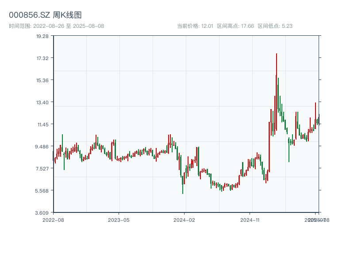Click the 7.527 price axis label
Viewport: 354px width, 265px height.
(42, 169)
